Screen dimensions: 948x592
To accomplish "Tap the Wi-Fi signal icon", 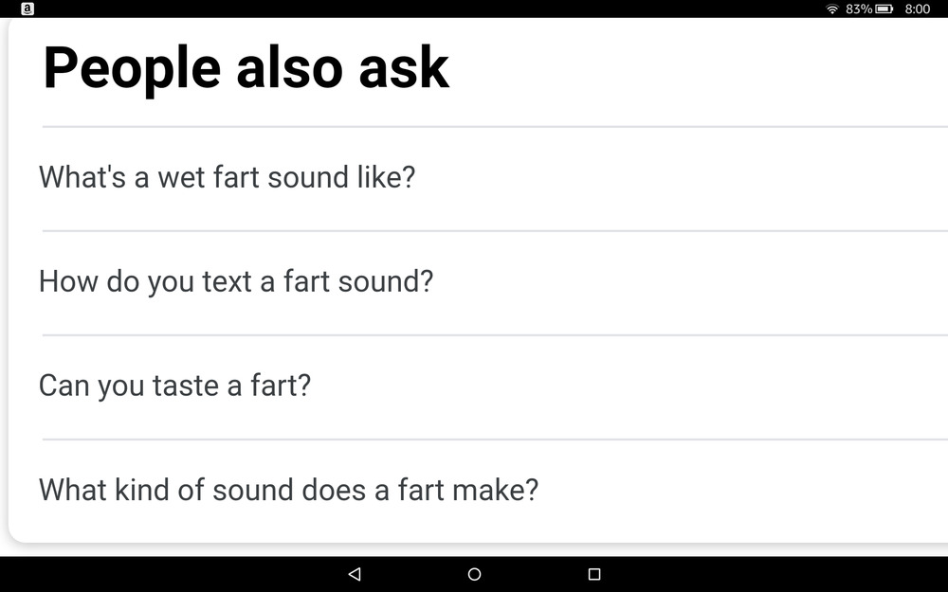I will [832, 9].
